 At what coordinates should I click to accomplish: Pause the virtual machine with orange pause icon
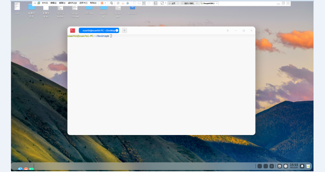coord(102,3)
